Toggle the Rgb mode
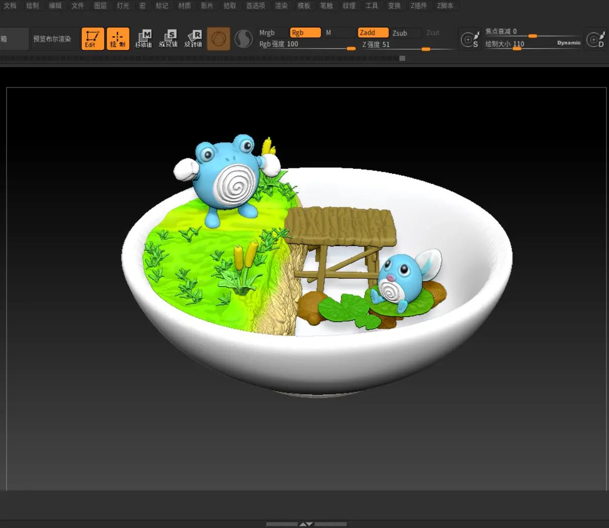The width and height of the screenshot is (609, 528). (305, 33)
